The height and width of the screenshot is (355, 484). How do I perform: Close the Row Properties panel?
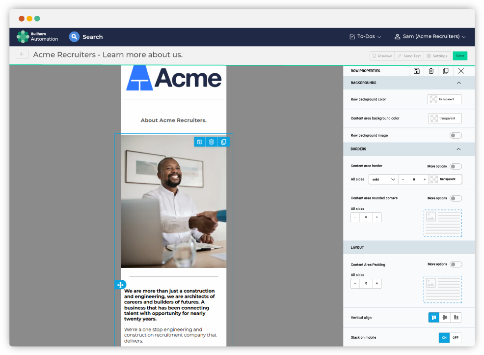point(461,71)
